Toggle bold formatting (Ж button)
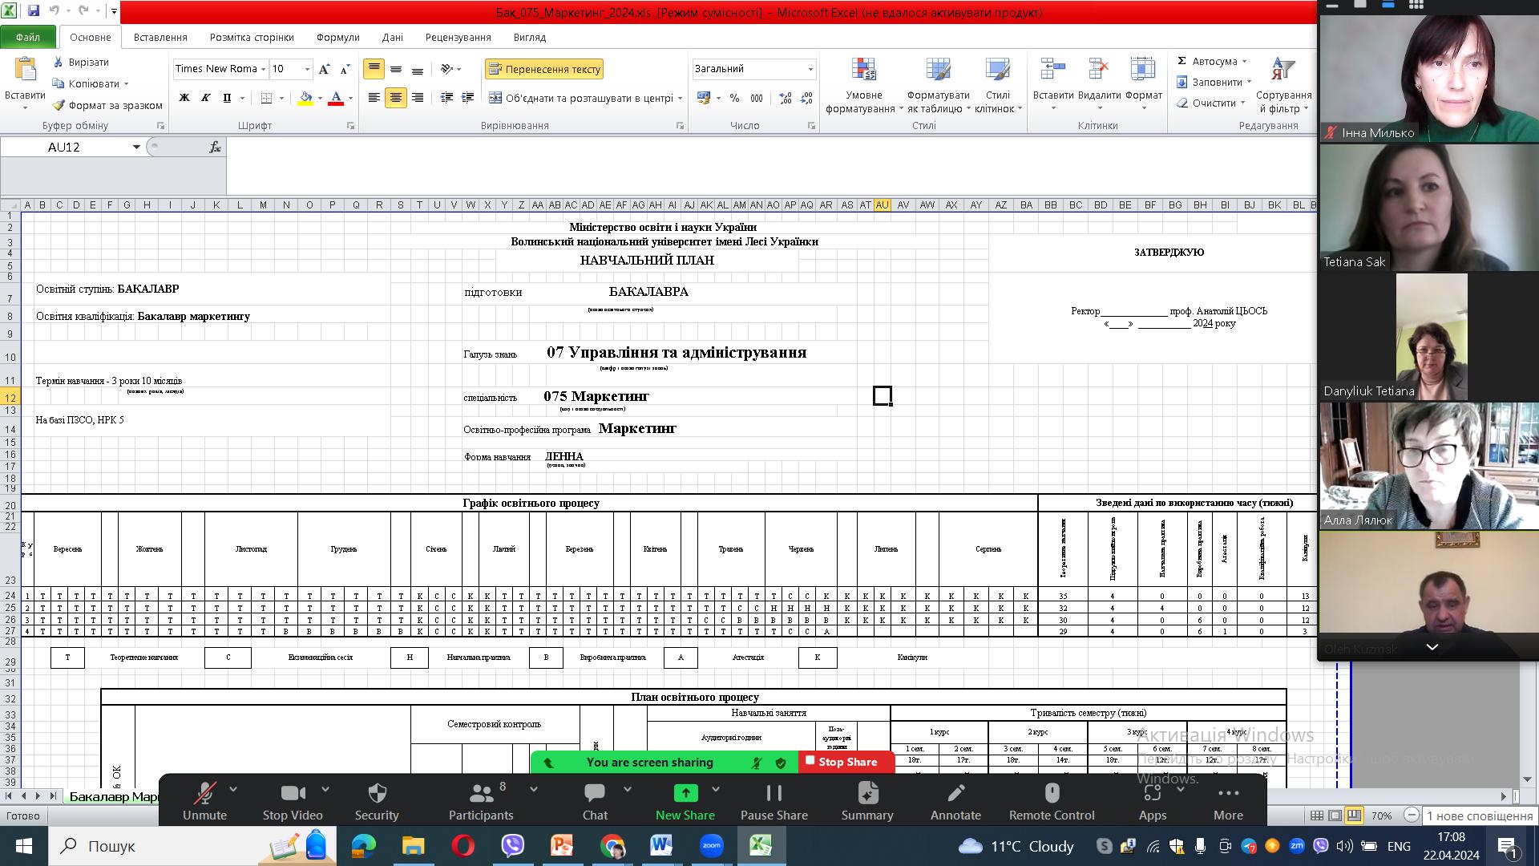 (184, 98)
